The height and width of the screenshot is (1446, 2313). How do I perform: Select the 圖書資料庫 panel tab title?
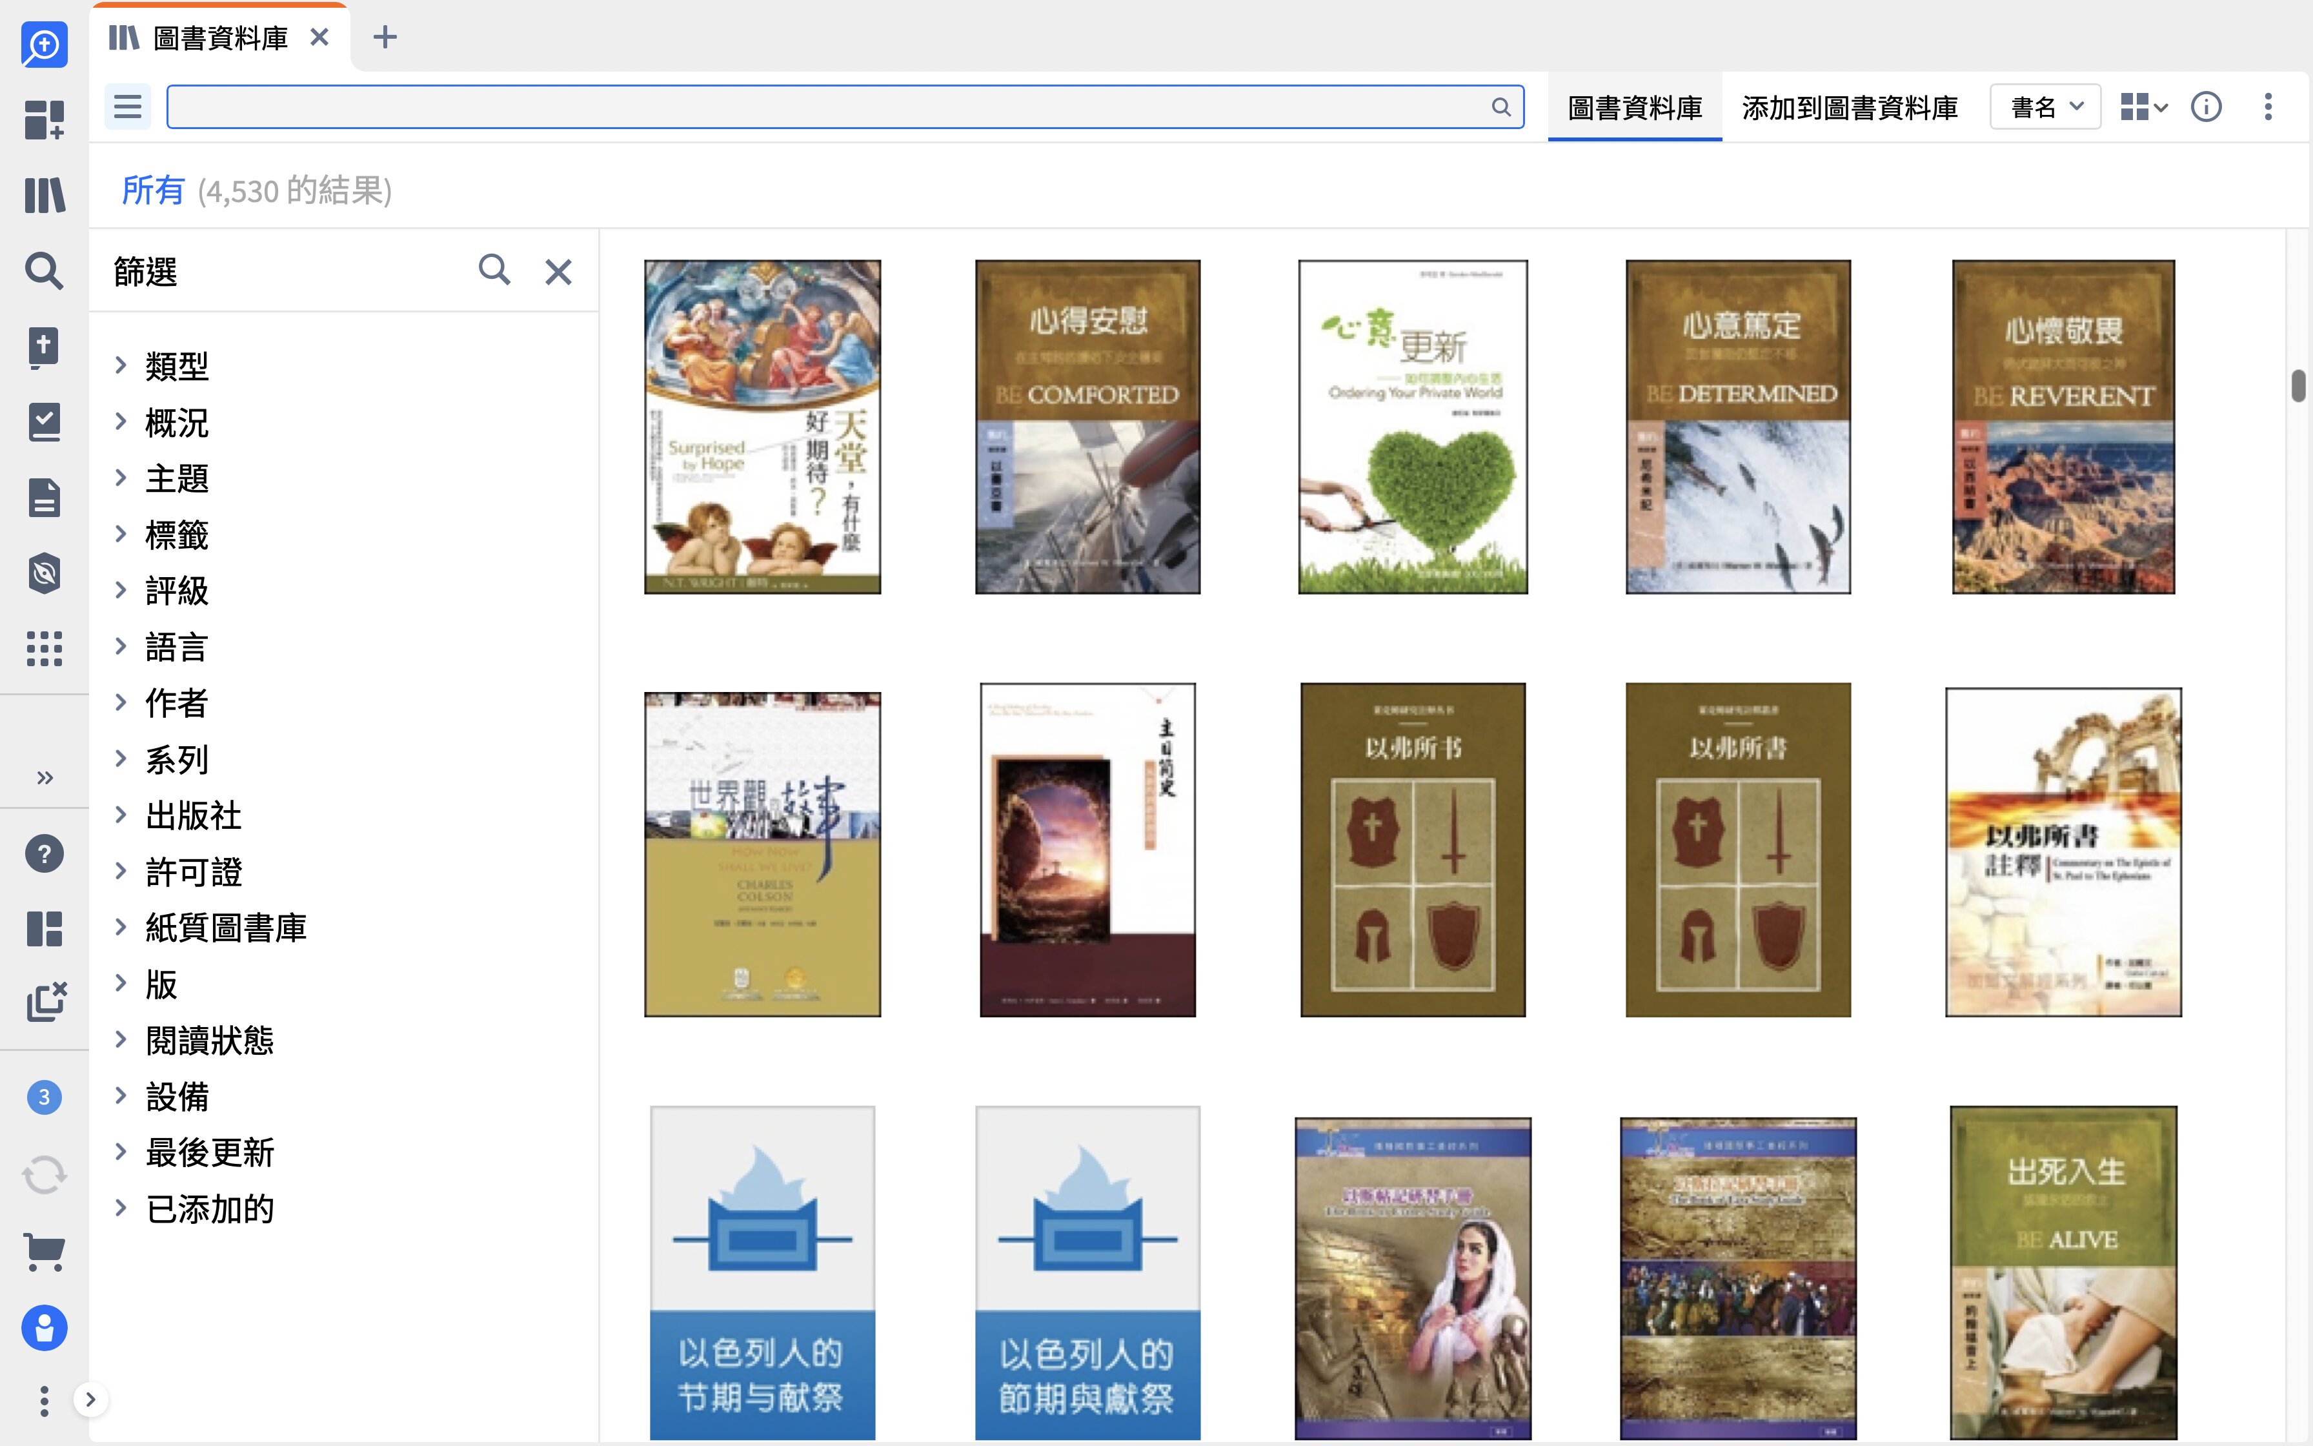click(221, 38)
